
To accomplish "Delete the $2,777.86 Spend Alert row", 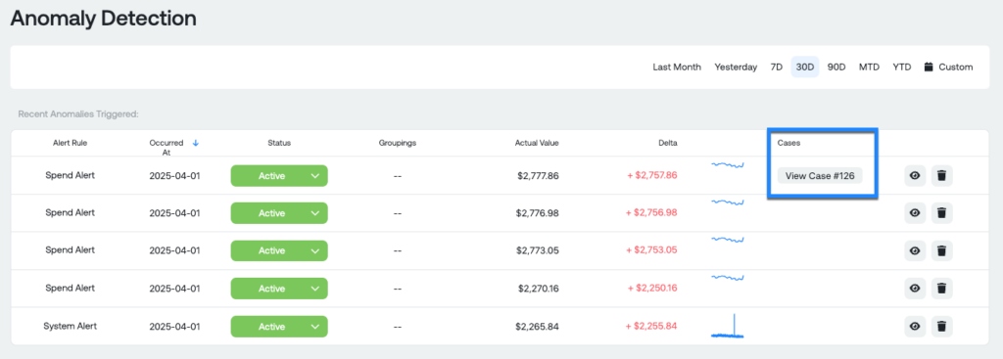I will (941, 176).
